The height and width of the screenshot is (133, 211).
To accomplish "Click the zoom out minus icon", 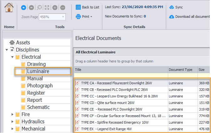I will (x=63, y=8).
